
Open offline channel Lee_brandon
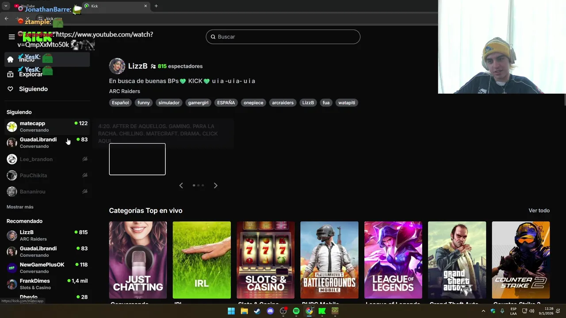(x=47, y=159)
